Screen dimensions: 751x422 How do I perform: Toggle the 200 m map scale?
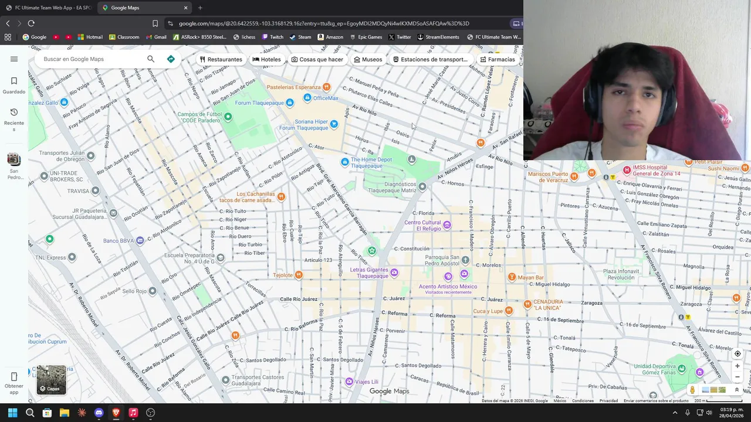718,401
